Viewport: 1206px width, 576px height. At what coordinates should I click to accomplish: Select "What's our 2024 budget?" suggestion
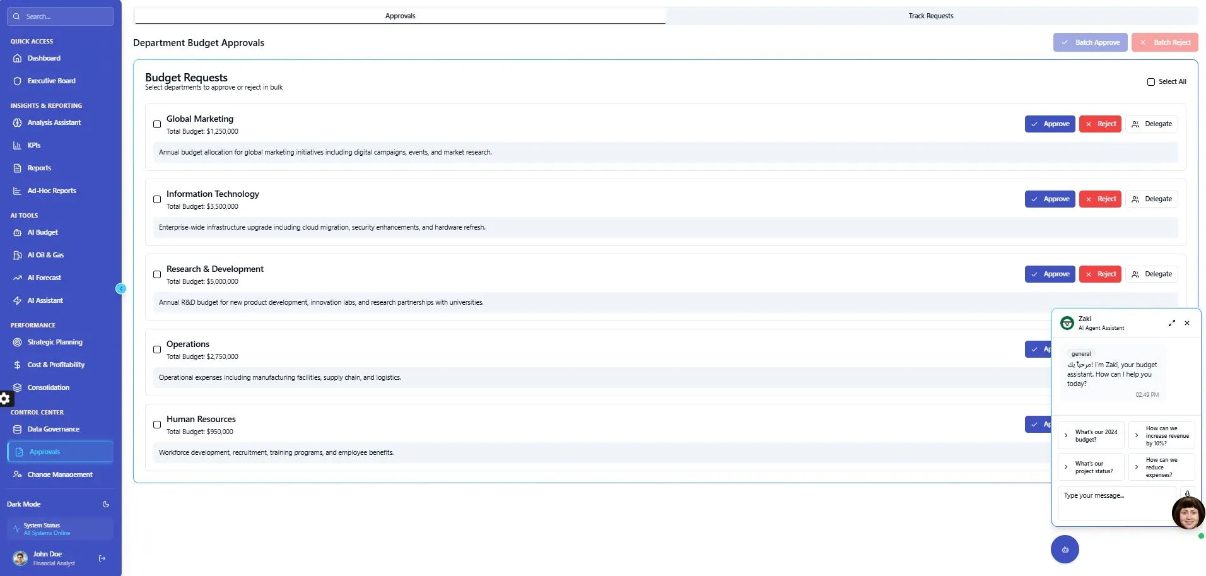[x=1091, y=436]
